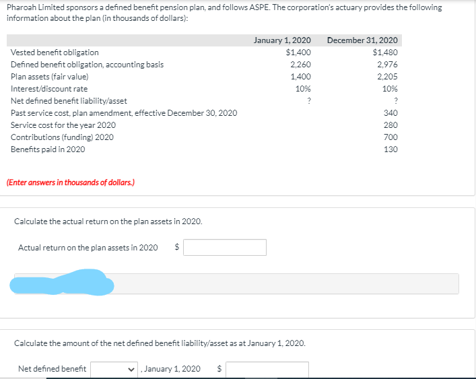Select the 'Interest/discount rate' row label
Viewport: 476px width, 379px height.
pyautogui.click(x=49, y=89)
